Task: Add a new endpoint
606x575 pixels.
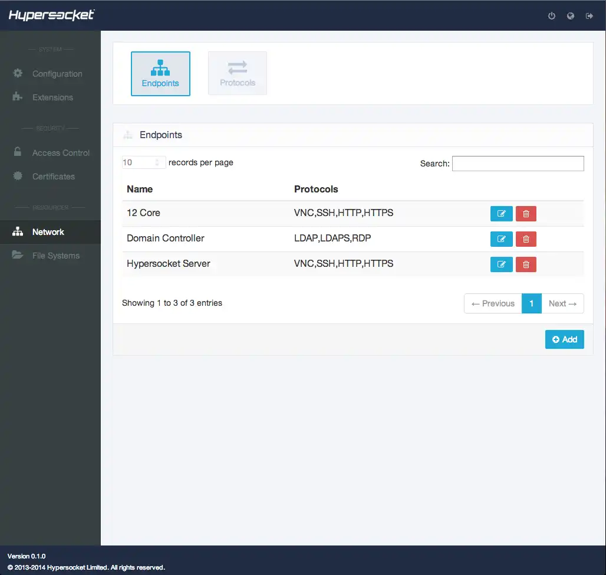Action: click(564, 339)
